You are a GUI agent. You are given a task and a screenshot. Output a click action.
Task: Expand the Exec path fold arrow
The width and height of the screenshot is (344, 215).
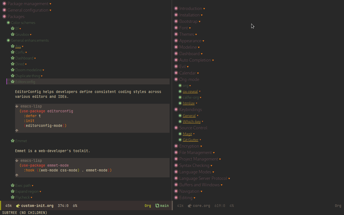click(x=33, y=186)
